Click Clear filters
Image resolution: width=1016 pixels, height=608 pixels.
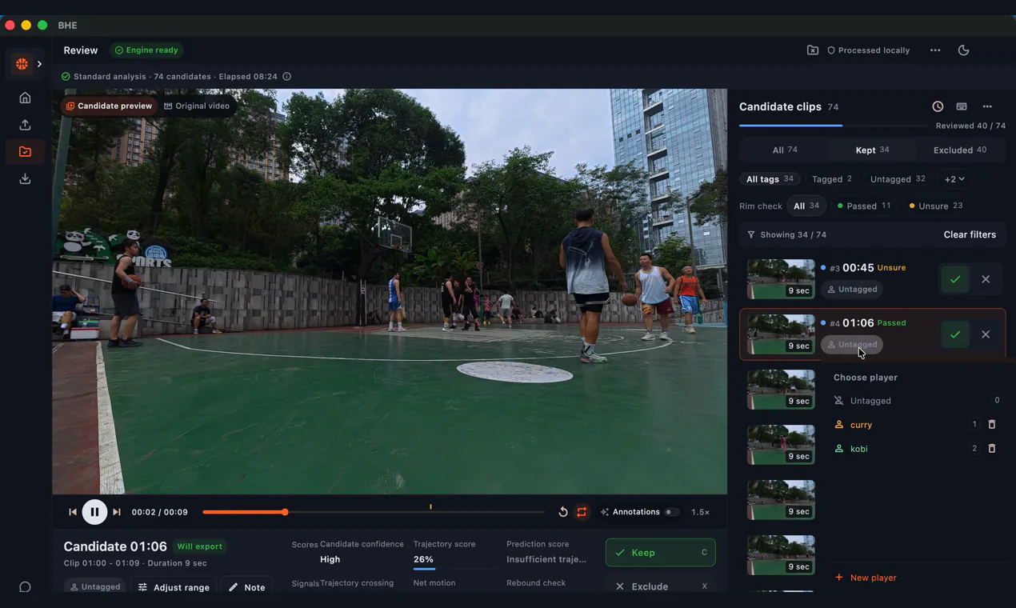[x=970, y=234]
